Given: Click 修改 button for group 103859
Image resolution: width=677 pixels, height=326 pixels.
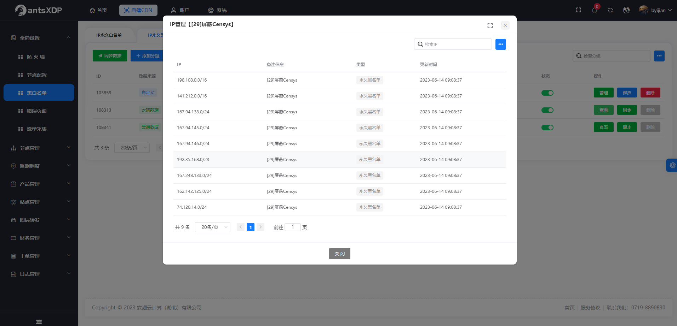Looking at the screenshot, I should (627, 93).
